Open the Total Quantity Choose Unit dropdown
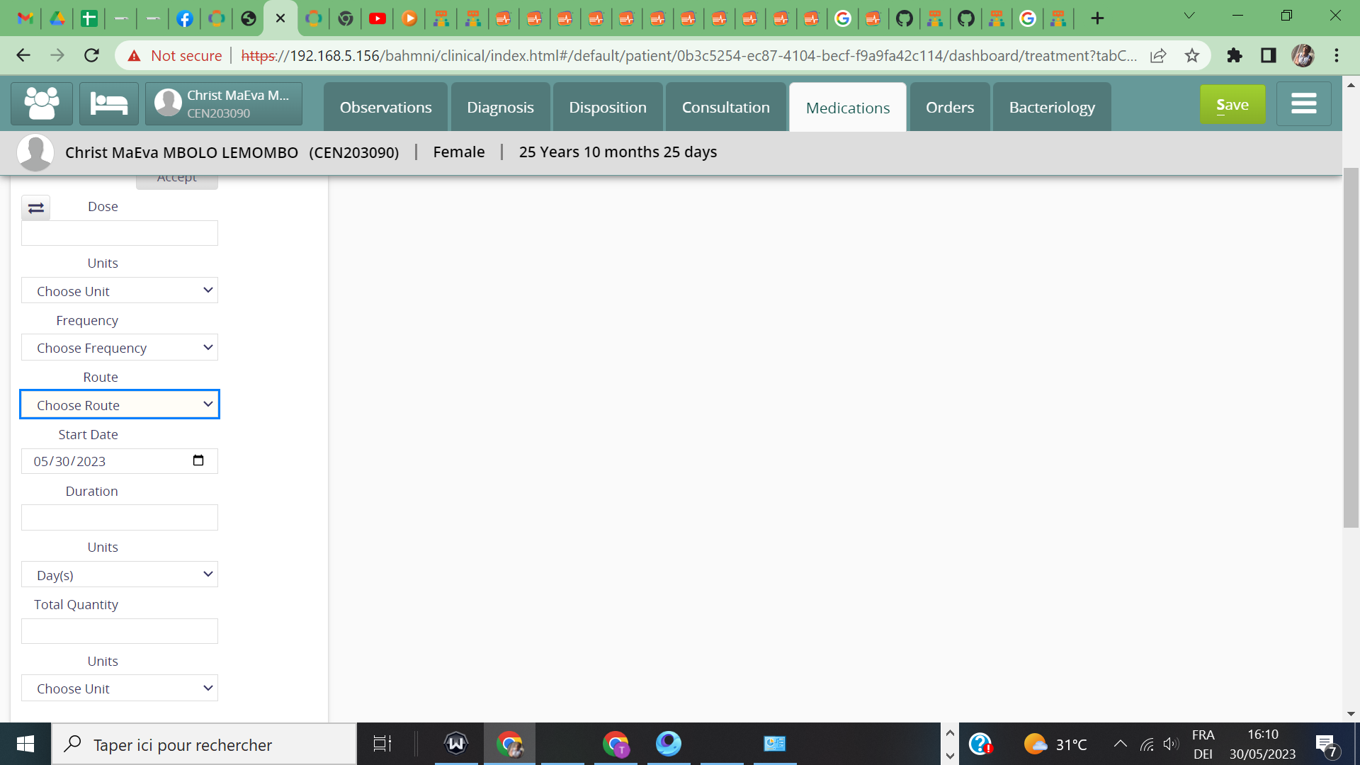 [120, 688]
